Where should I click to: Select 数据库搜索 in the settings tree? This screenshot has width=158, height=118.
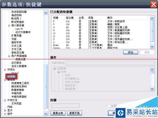click(18, 90)
